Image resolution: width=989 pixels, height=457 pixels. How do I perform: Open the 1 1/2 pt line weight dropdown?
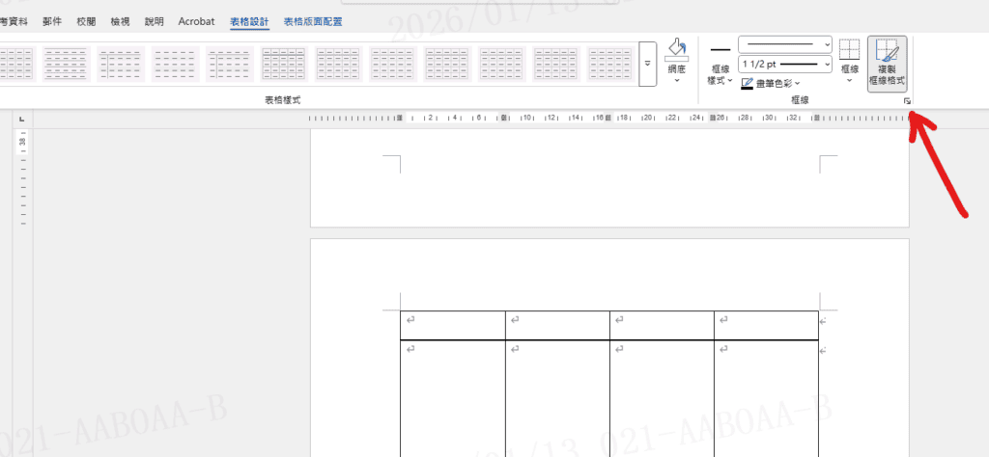(x=784, y=64)
